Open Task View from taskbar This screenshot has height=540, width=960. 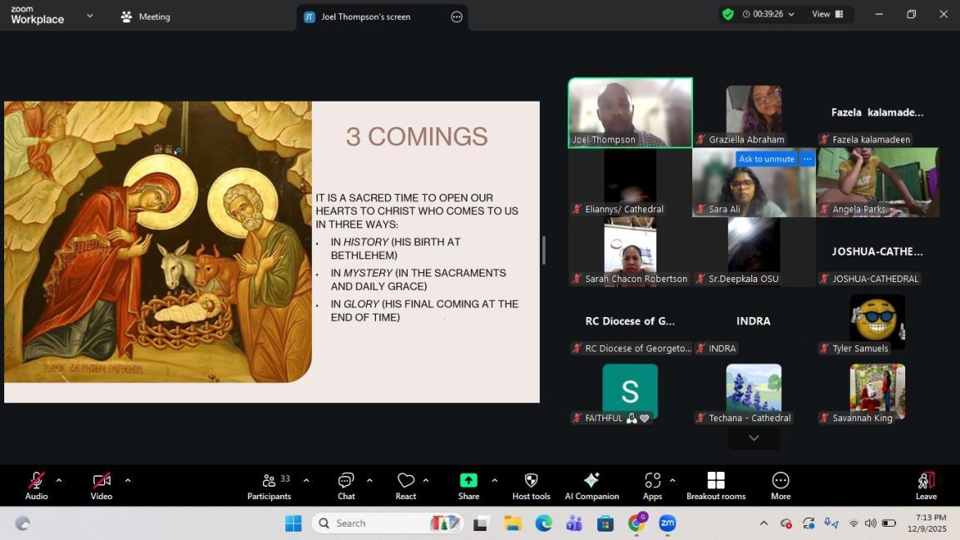(481, 523)
